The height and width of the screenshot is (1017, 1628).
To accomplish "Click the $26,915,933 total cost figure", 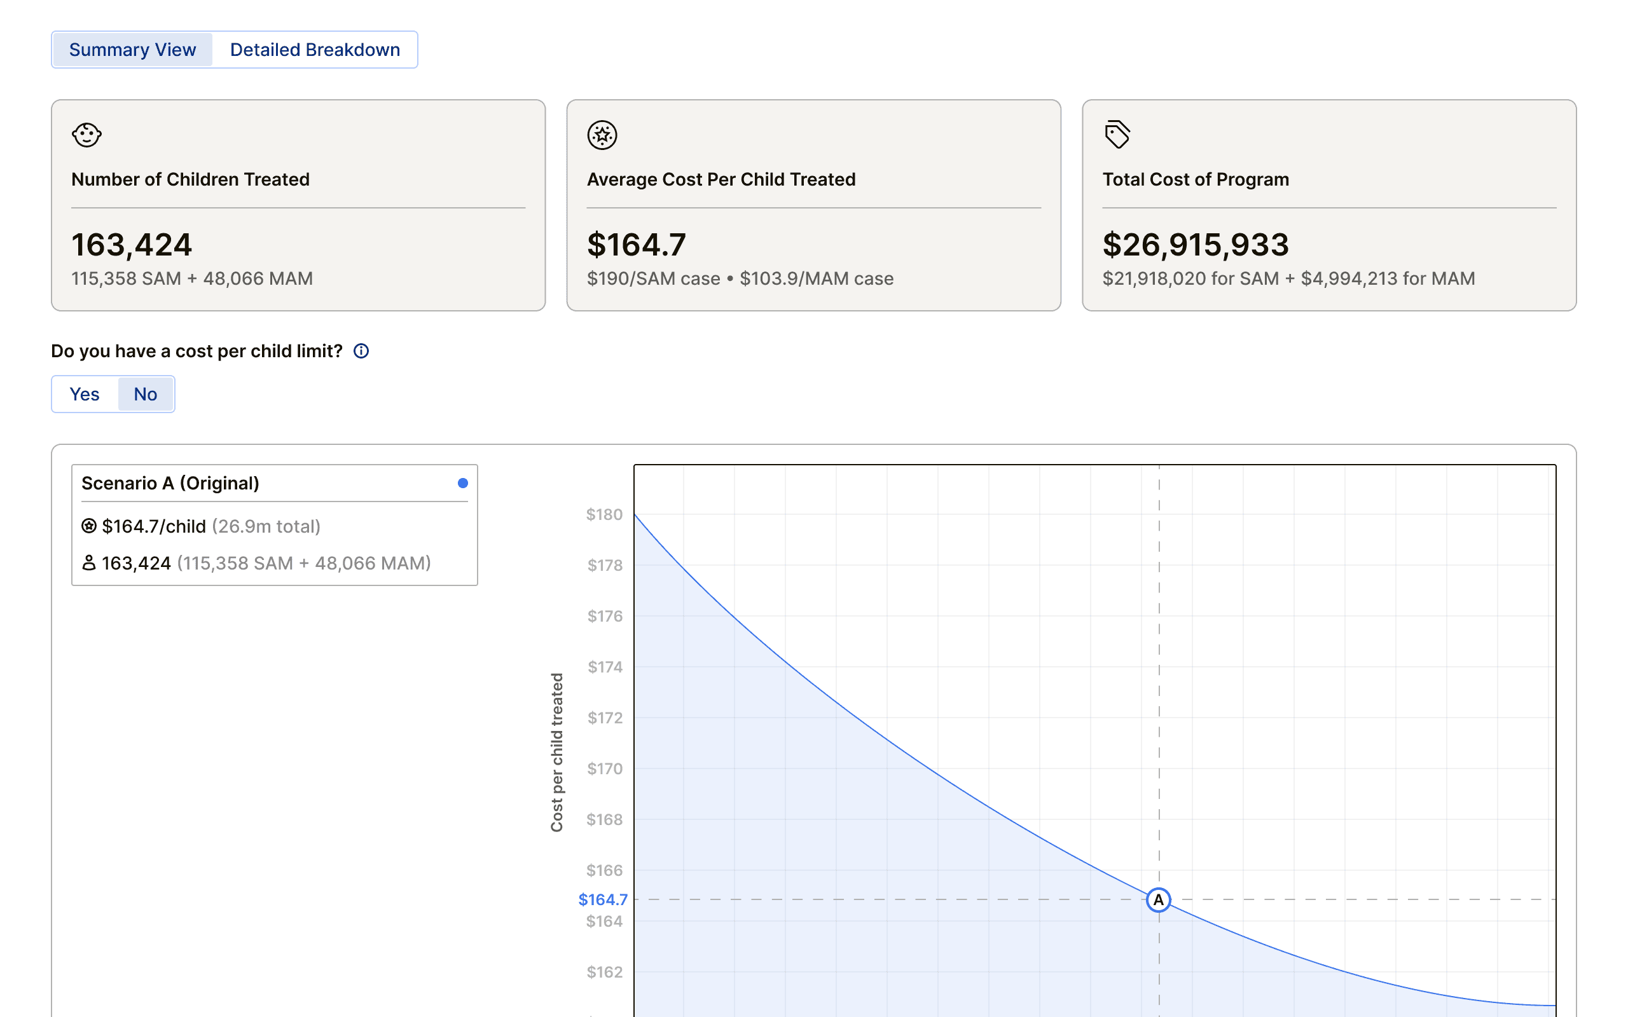I will click(1196, 244).
